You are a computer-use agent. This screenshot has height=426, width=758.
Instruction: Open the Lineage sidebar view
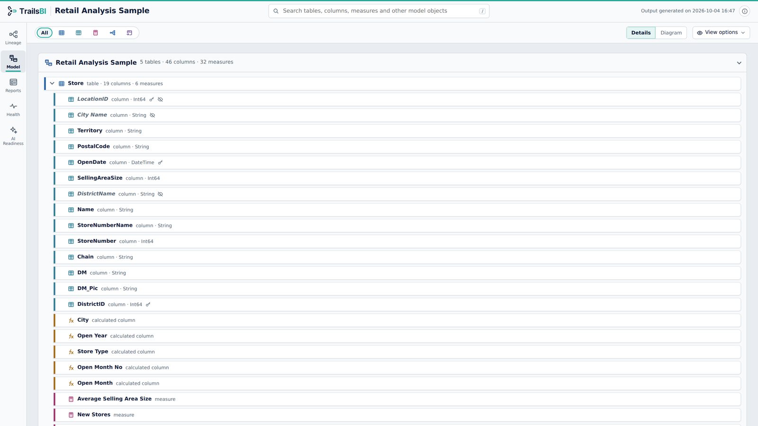[x=13, y=37]
